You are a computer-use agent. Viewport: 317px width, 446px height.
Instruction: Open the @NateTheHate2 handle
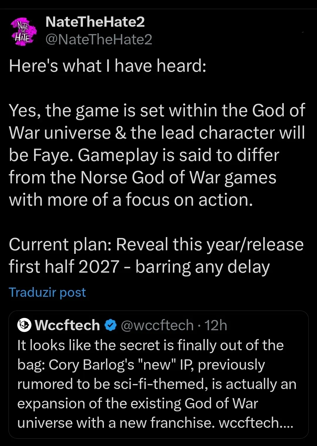pyautogui.click(x=99, y=39)
